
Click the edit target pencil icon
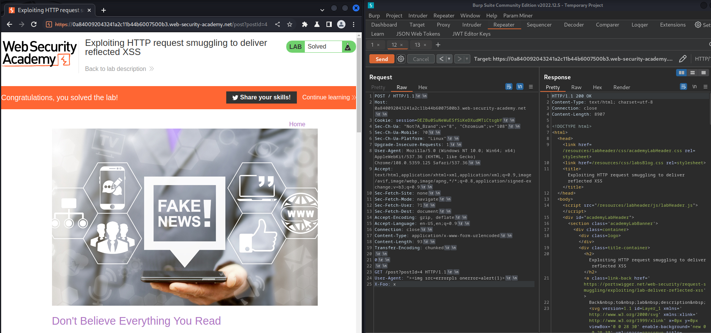pos(683,59)
